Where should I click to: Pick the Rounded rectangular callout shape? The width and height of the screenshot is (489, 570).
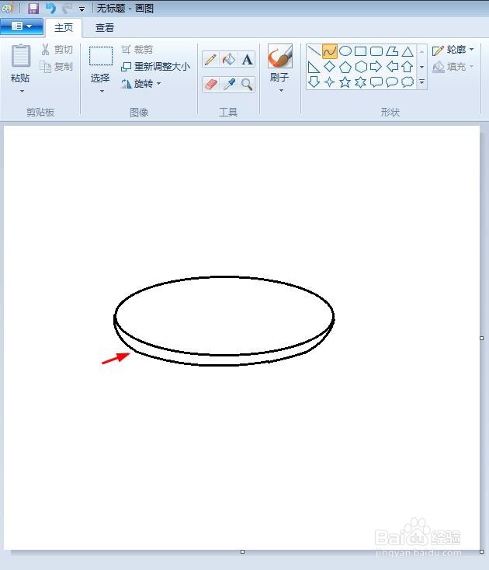[x=376, y=82]
